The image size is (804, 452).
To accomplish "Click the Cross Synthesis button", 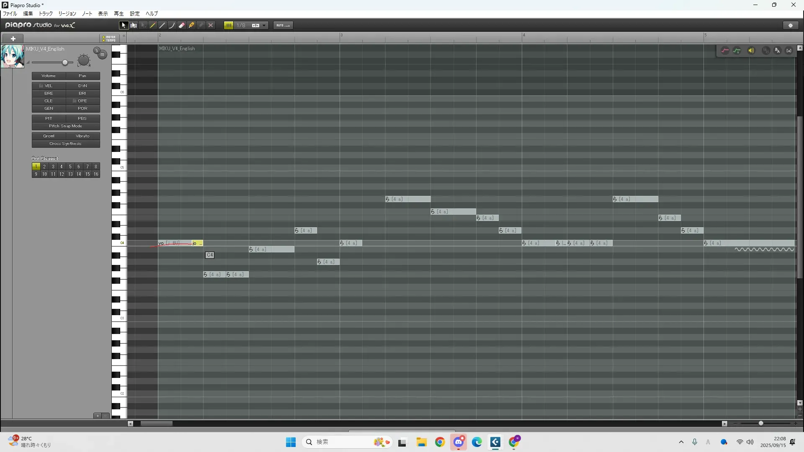I will coord(66,144).
